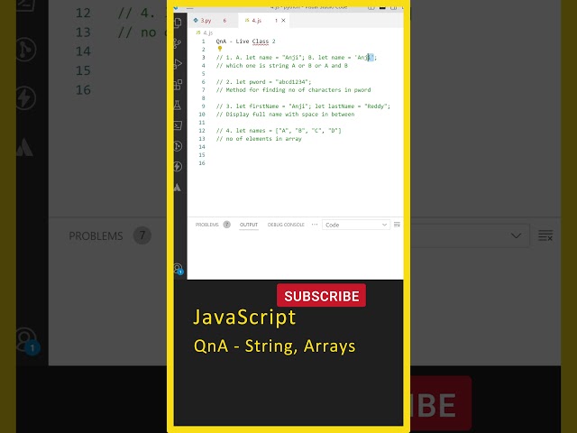Click the comment 'no of elements in array'

coord(259,138)
